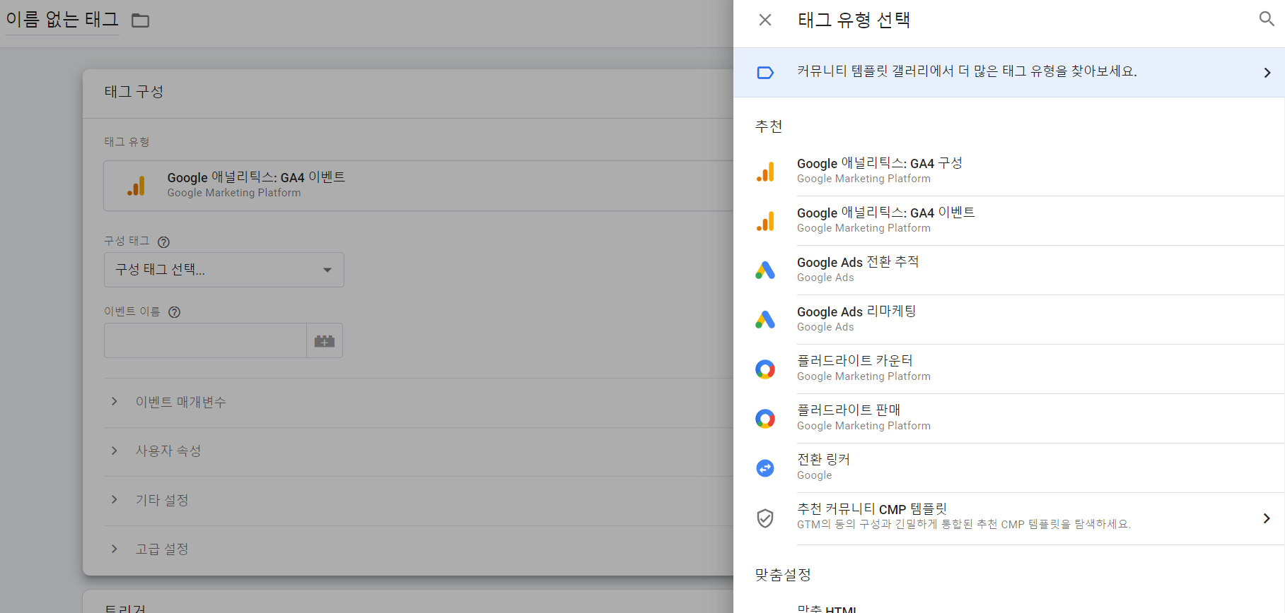Click GA4 구성 analytics icon
The height and width of the screenshot is (613, 1285).
click(765, 172)
